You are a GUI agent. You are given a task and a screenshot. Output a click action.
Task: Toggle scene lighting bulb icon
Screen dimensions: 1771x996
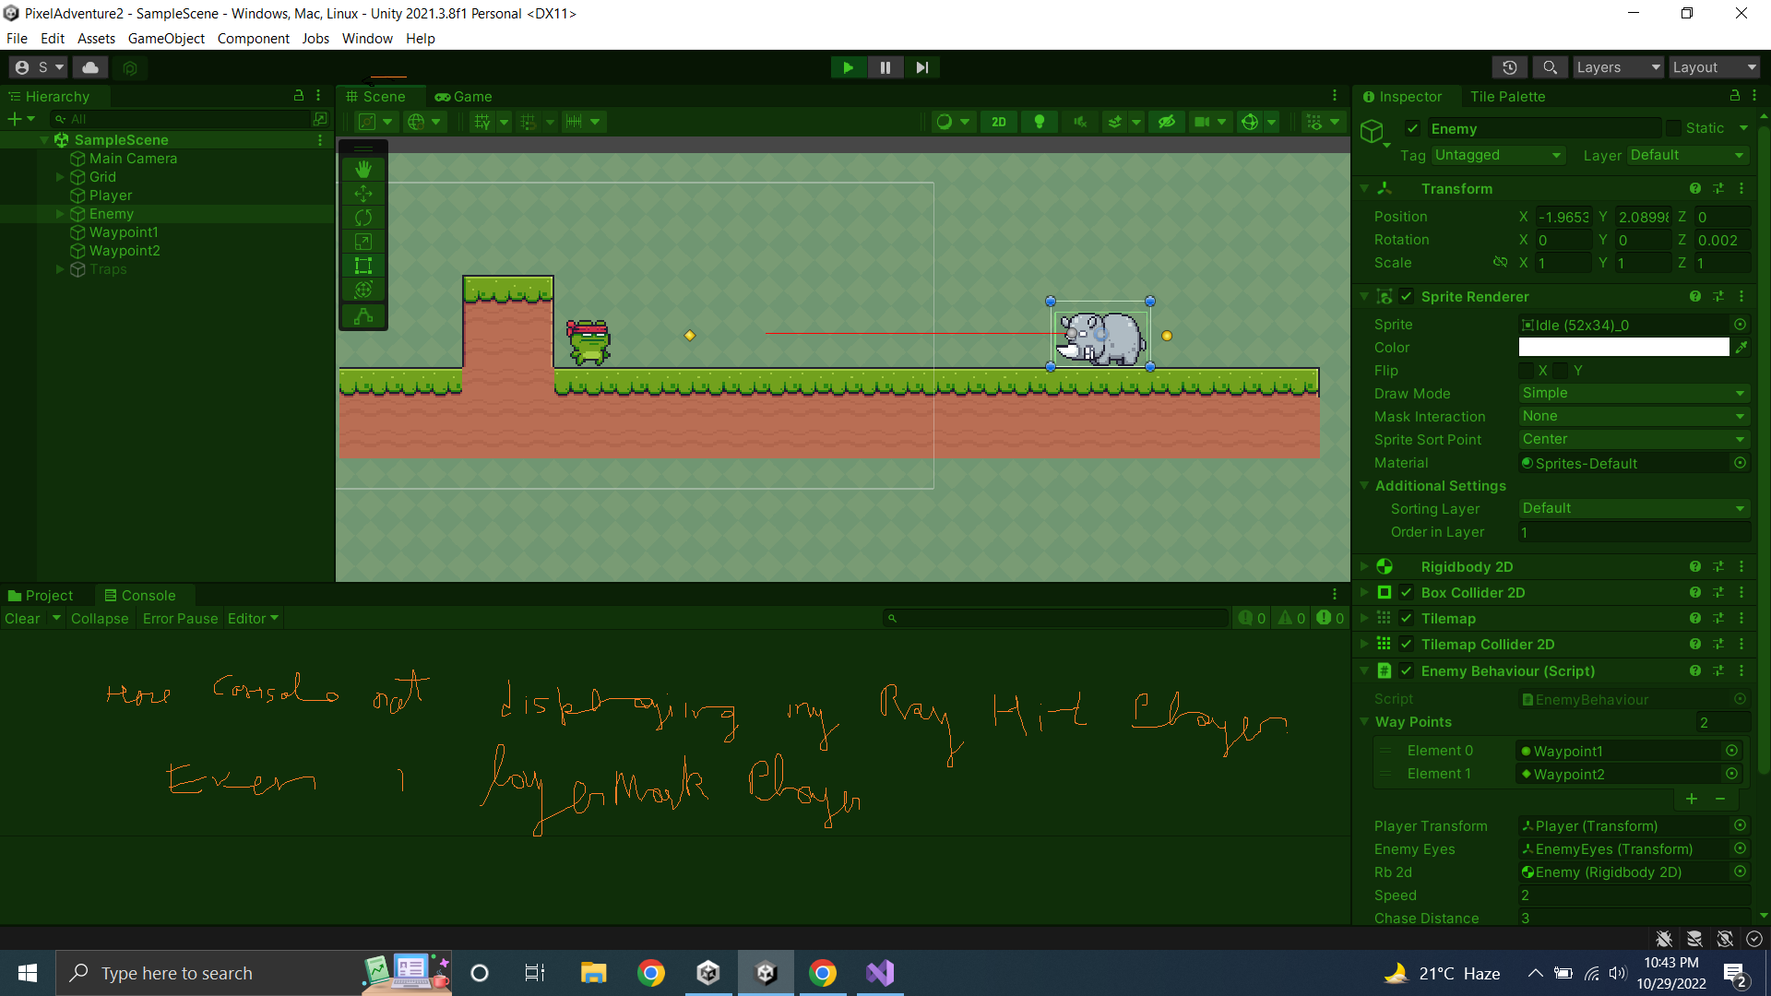pos(1040,122)
